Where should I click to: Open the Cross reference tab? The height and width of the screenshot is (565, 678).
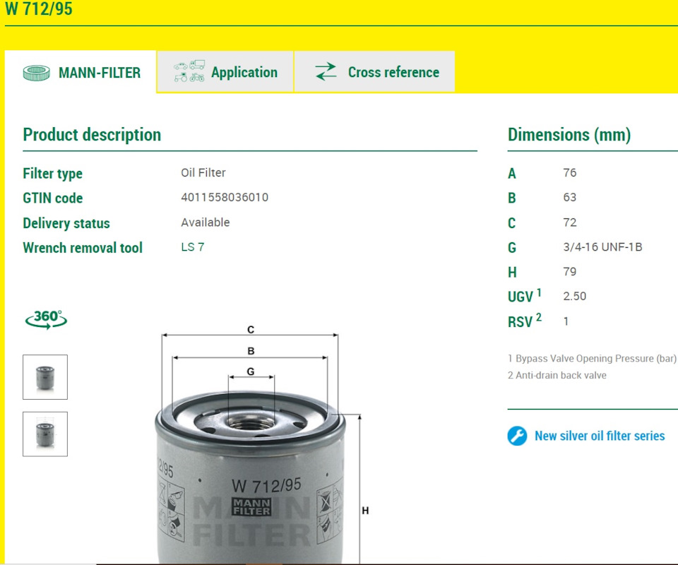[x=374, y=72]
